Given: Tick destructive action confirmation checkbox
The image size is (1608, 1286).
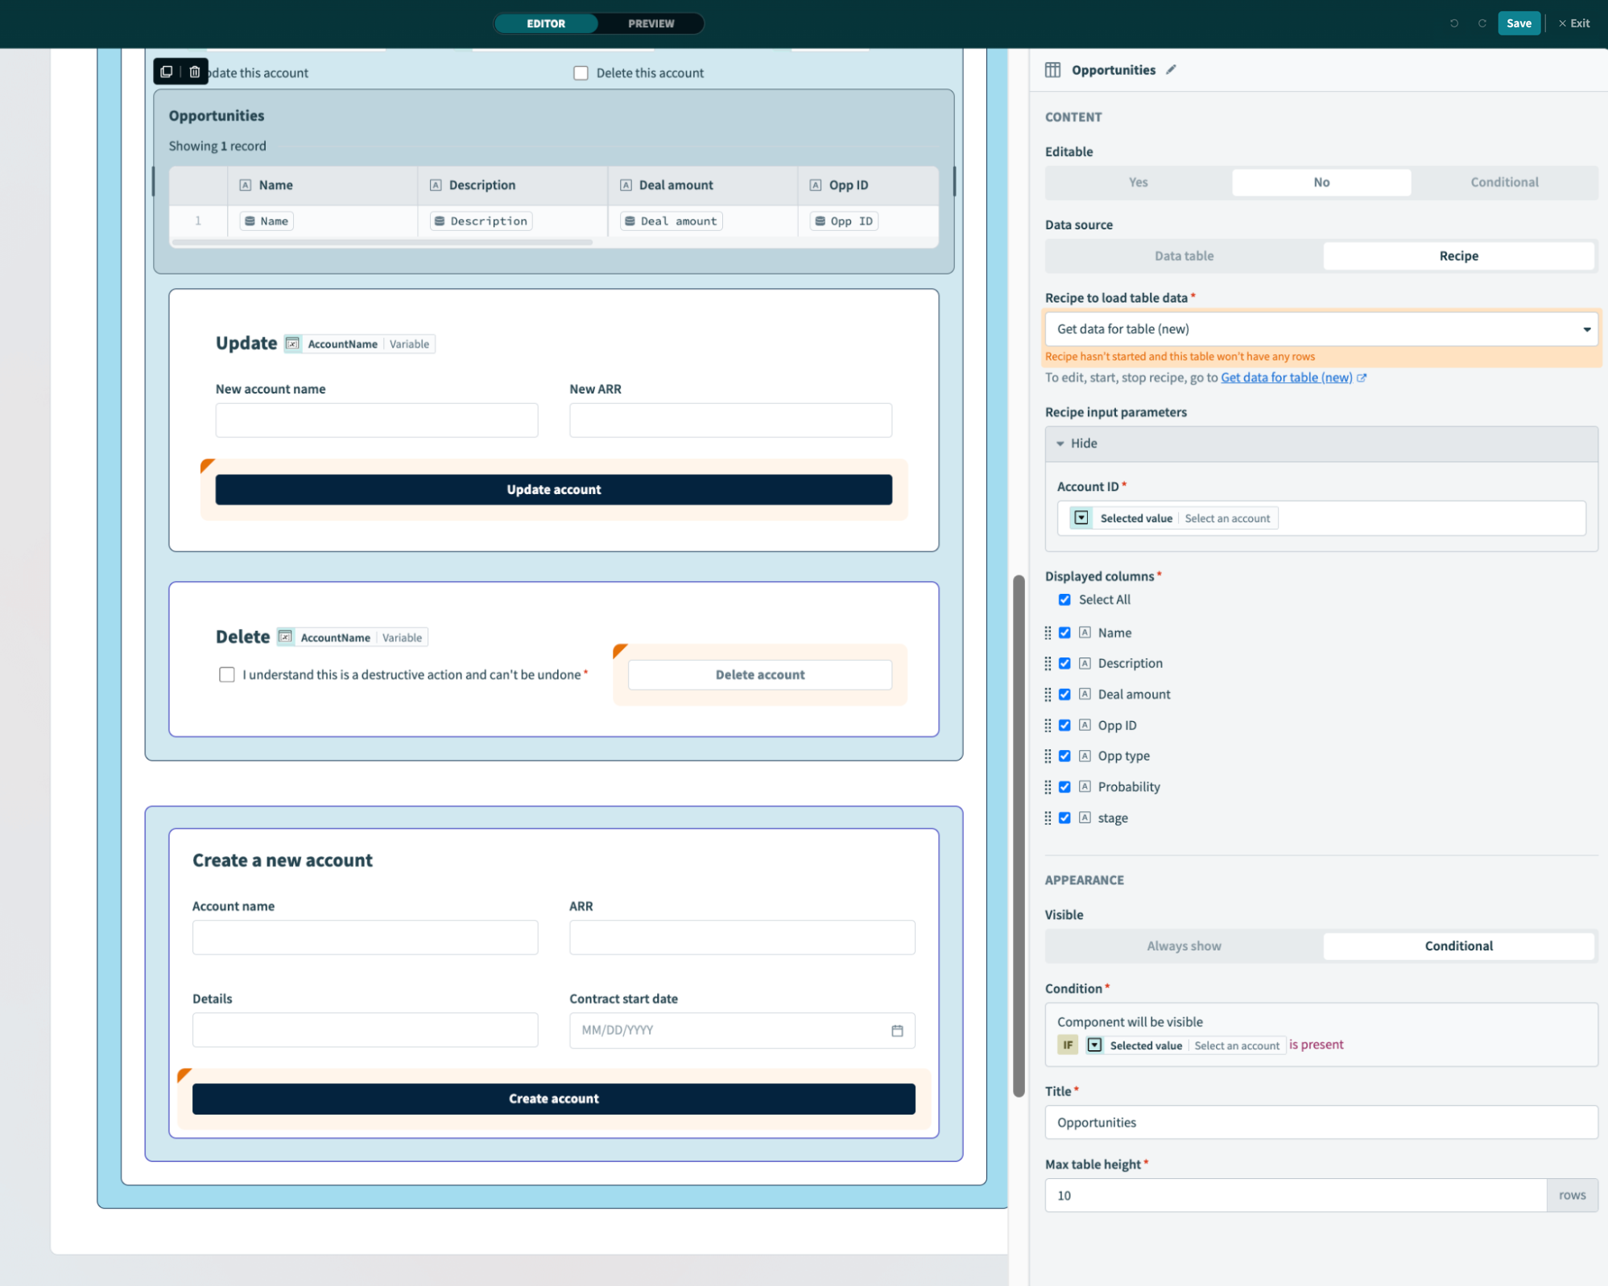Looking at the screenshot, I should [227, 674].
